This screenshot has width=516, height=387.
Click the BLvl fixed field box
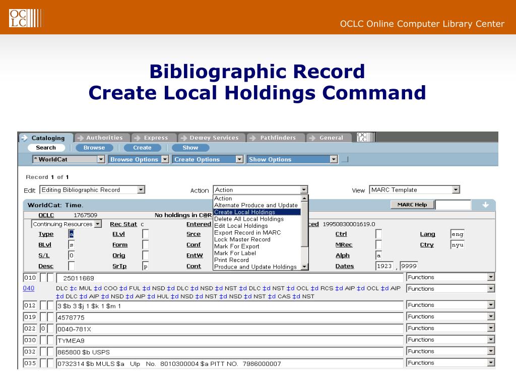(72, 245)
